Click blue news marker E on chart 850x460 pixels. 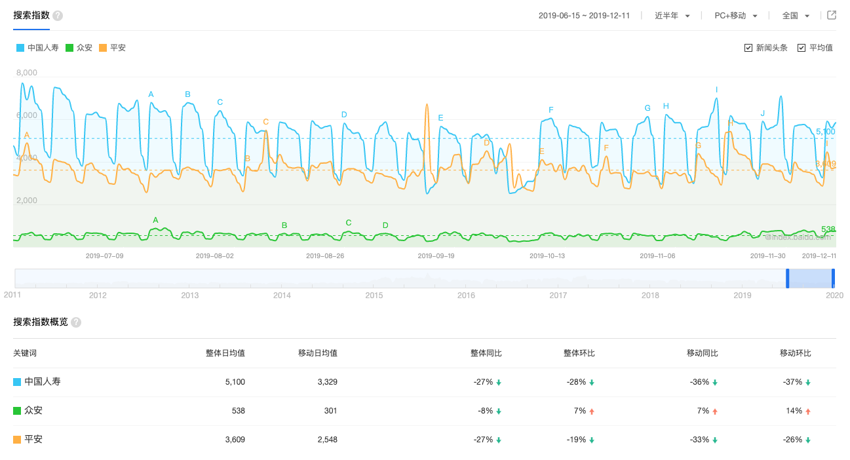pos(440,118)
